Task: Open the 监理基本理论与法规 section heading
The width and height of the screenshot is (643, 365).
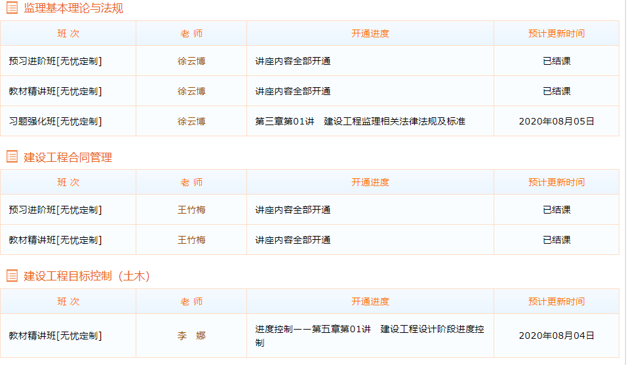Action: 73,9
